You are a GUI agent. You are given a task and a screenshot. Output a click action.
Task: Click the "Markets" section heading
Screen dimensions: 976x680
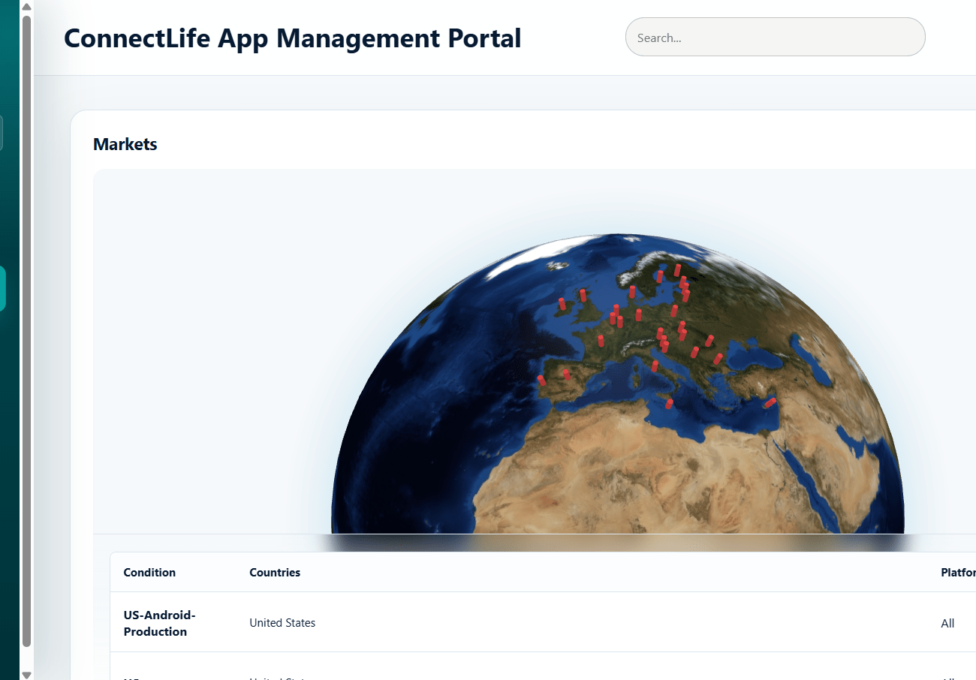tap(125, 144)
